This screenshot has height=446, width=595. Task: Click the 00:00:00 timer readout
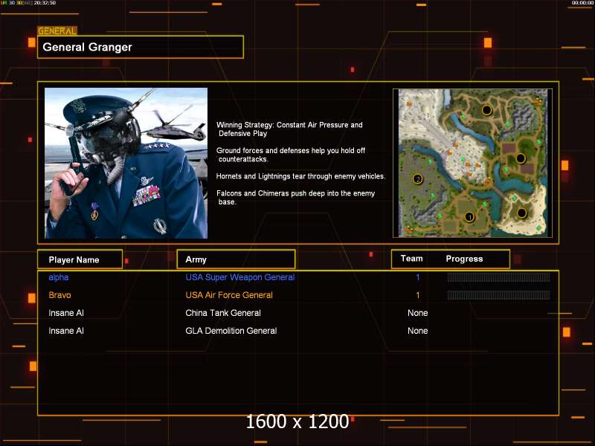tap(582, 3)
